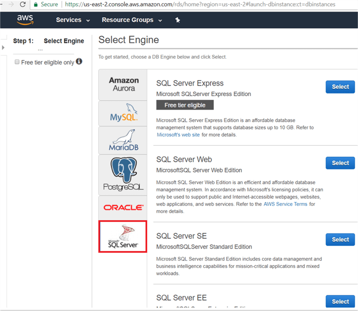
Task: Choose the Oracle engine tab
Action: point(123,207)
